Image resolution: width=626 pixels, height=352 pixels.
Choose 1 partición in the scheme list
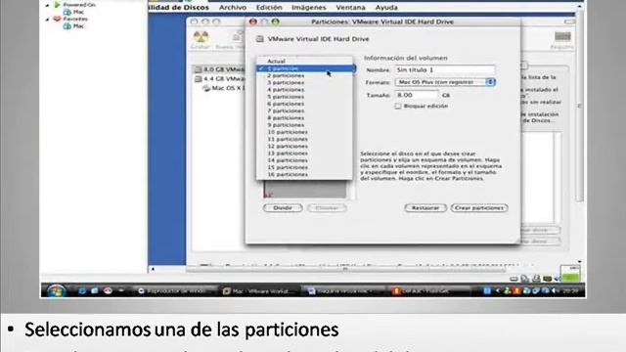(x=304, y=68)
